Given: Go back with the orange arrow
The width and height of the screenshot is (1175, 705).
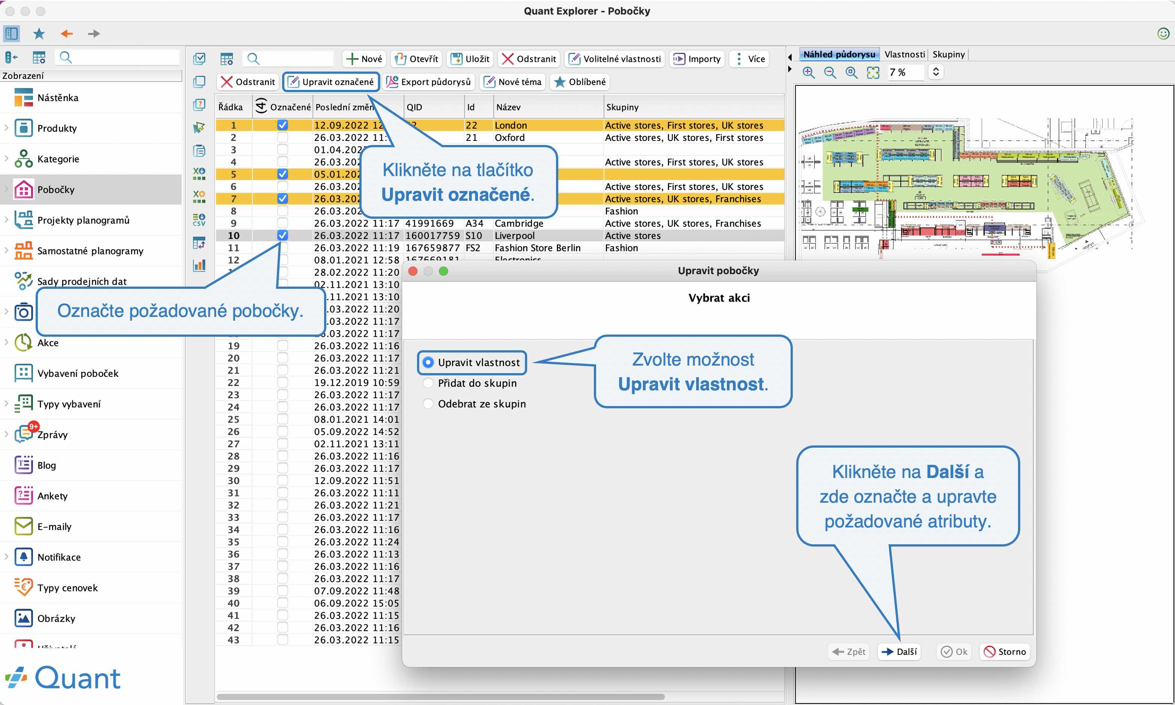Looking at the screenshot, I should click(67, 33).
